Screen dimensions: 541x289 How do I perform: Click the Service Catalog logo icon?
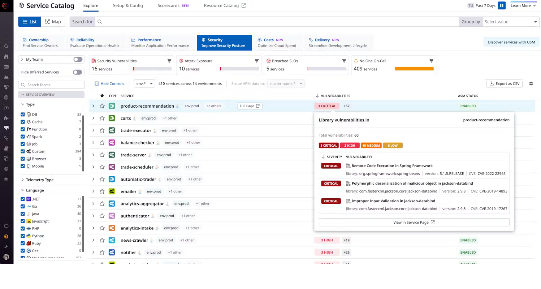tap(21, 5)
